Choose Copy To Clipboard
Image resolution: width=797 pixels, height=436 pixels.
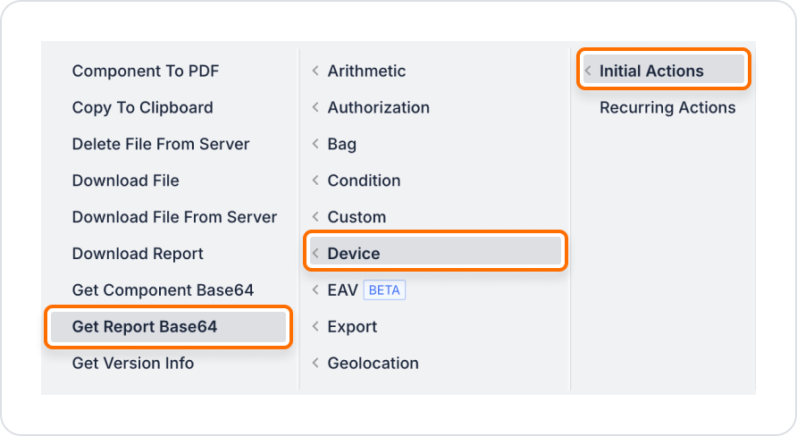(x=143, y=107)
